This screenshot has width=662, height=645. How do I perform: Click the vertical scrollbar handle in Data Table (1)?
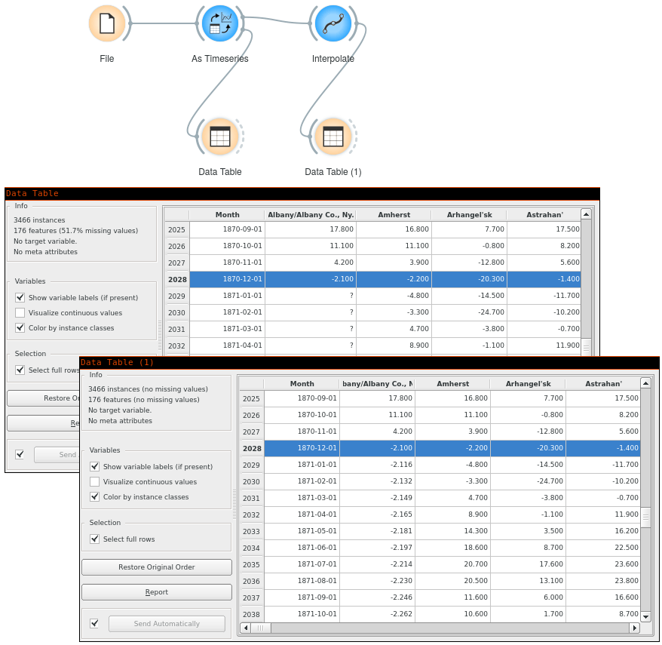tap(645, 518)
